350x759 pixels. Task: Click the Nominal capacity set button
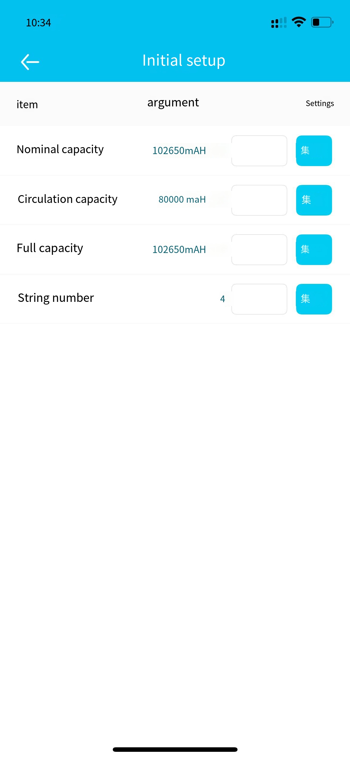pyautogui.click(x=314, y=151)
